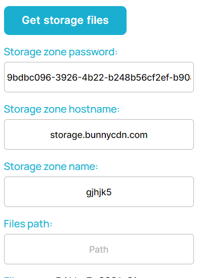Click the 'Get storage files' button text
This screenshot has height=278, width=200.
click(65, 20)
